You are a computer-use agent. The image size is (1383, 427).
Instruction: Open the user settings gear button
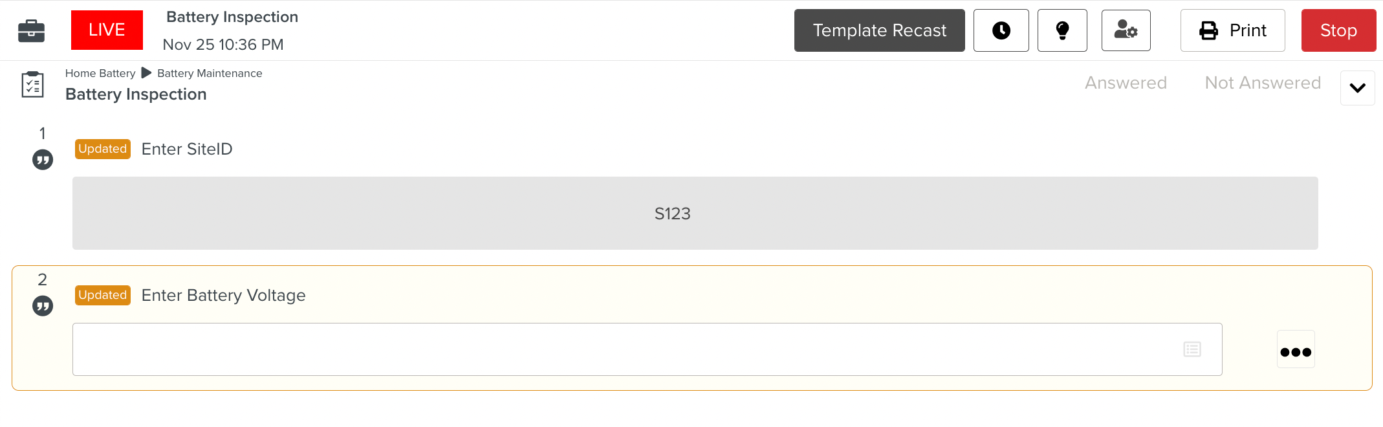tap(1126, 30)
